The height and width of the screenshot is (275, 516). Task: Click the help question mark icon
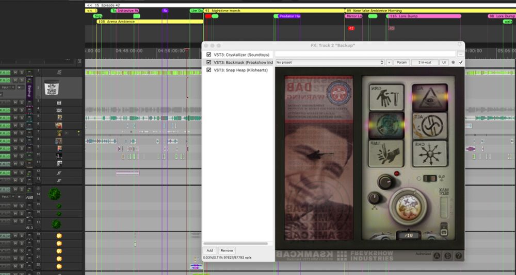pyautogui.click(x=458, y=255)
